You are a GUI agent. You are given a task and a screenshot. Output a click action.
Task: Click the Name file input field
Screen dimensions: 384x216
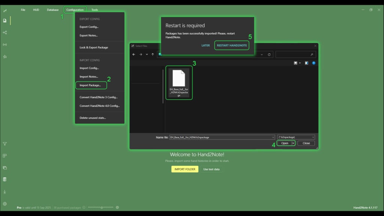click(222, 137)
